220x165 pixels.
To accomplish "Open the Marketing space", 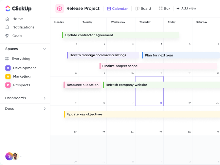I will pyautogui.click(x=22, y=76).
